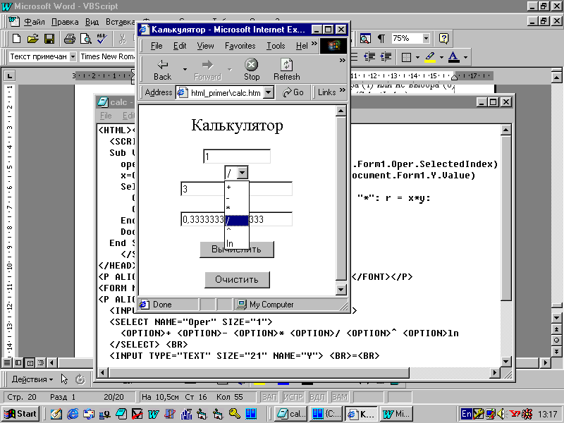Apply yellow highlight with highlighter icon
The height and width of the screenshot is (423, 564).
pos(430,57)
